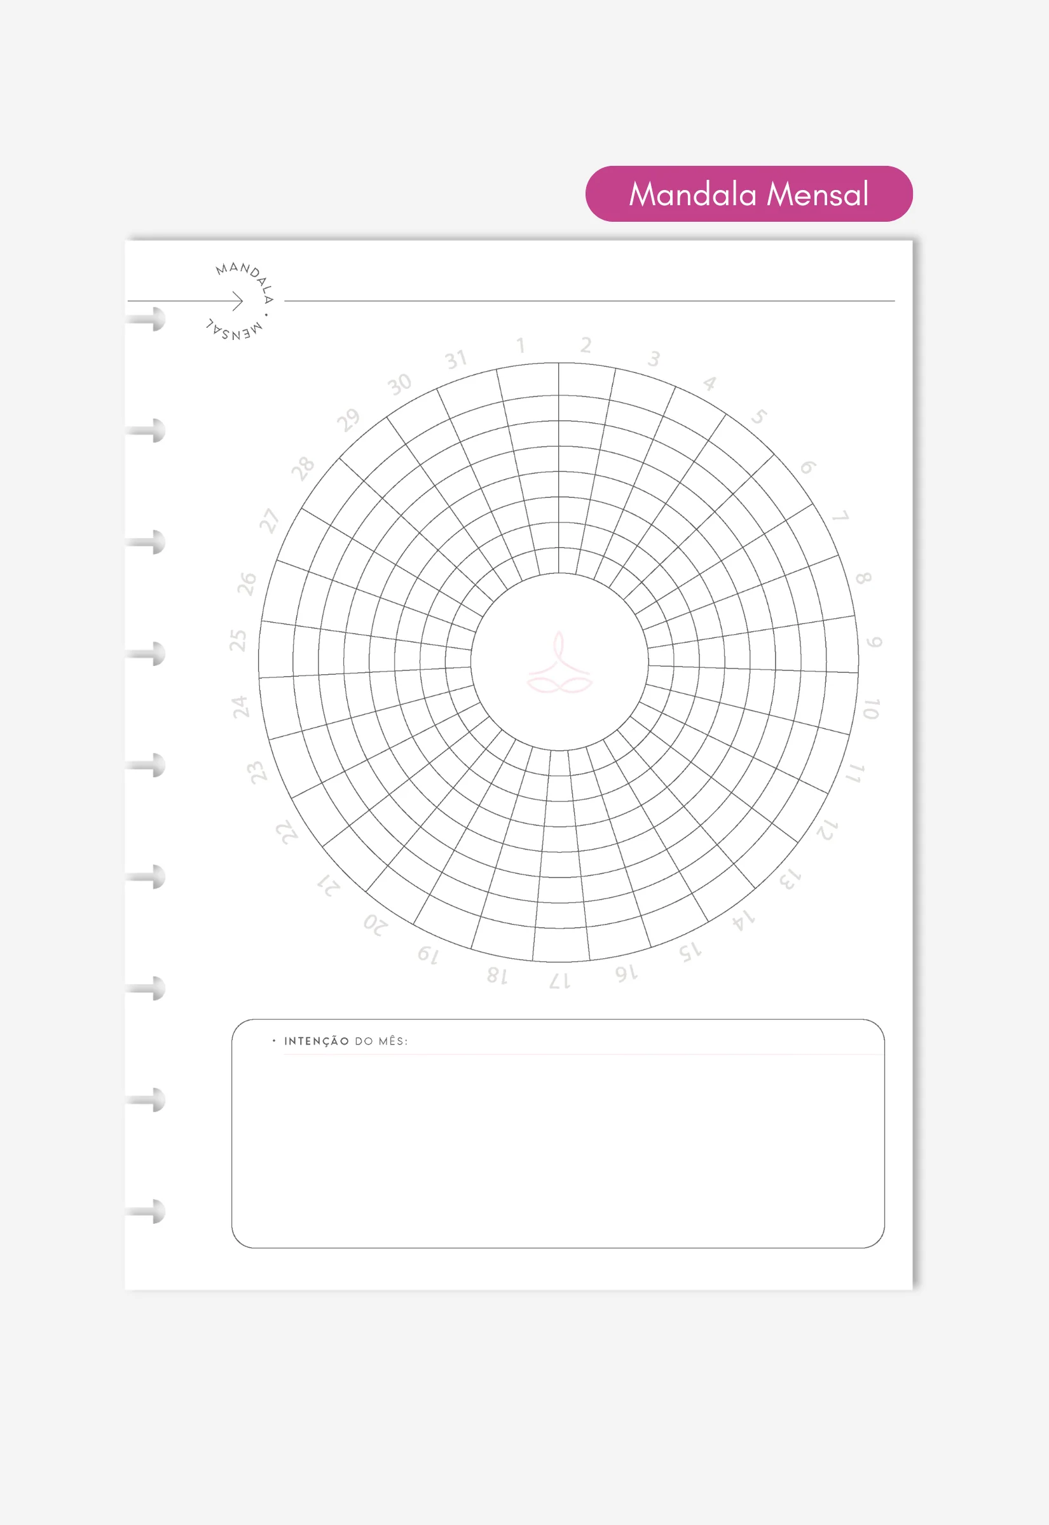Click day number 28 on mandala

tap(303, 469)
